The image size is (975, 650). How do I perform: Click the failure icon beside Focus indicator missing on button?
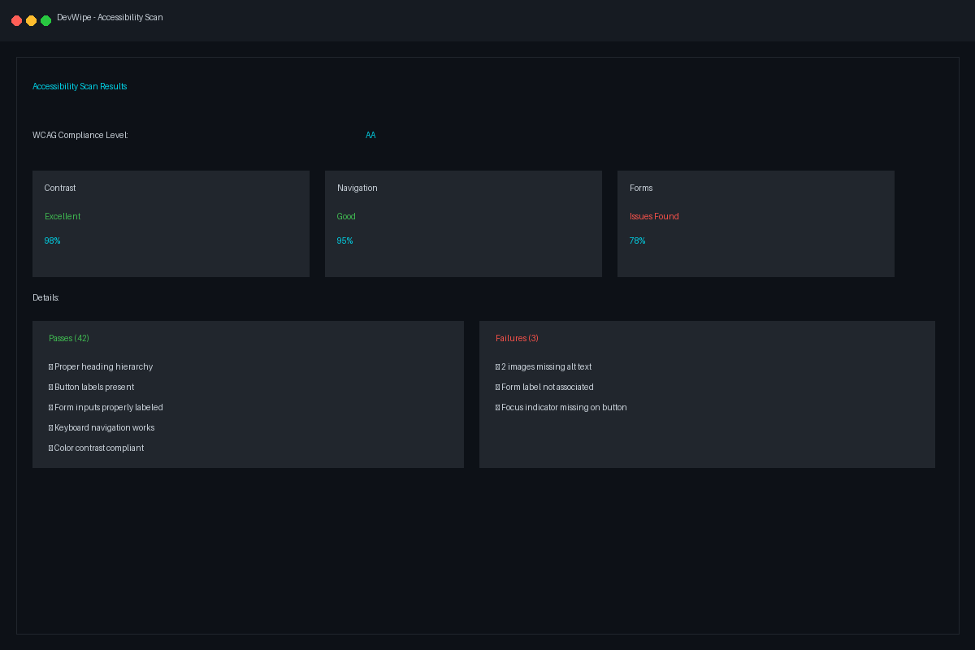(497, 407)
